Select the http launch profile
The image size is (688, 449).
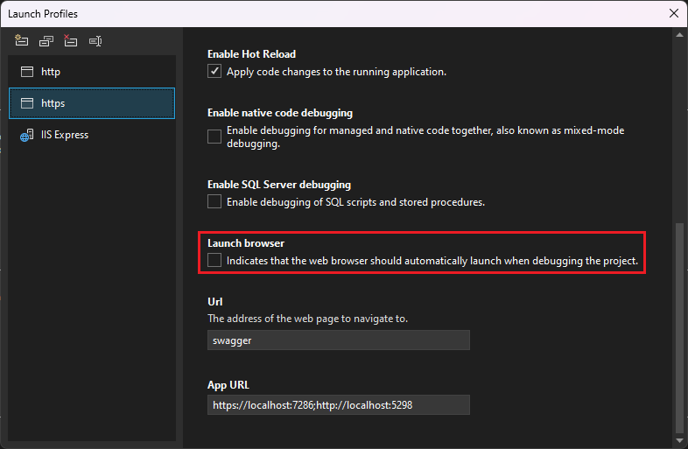pyautogui.click(x=92, y=72)
